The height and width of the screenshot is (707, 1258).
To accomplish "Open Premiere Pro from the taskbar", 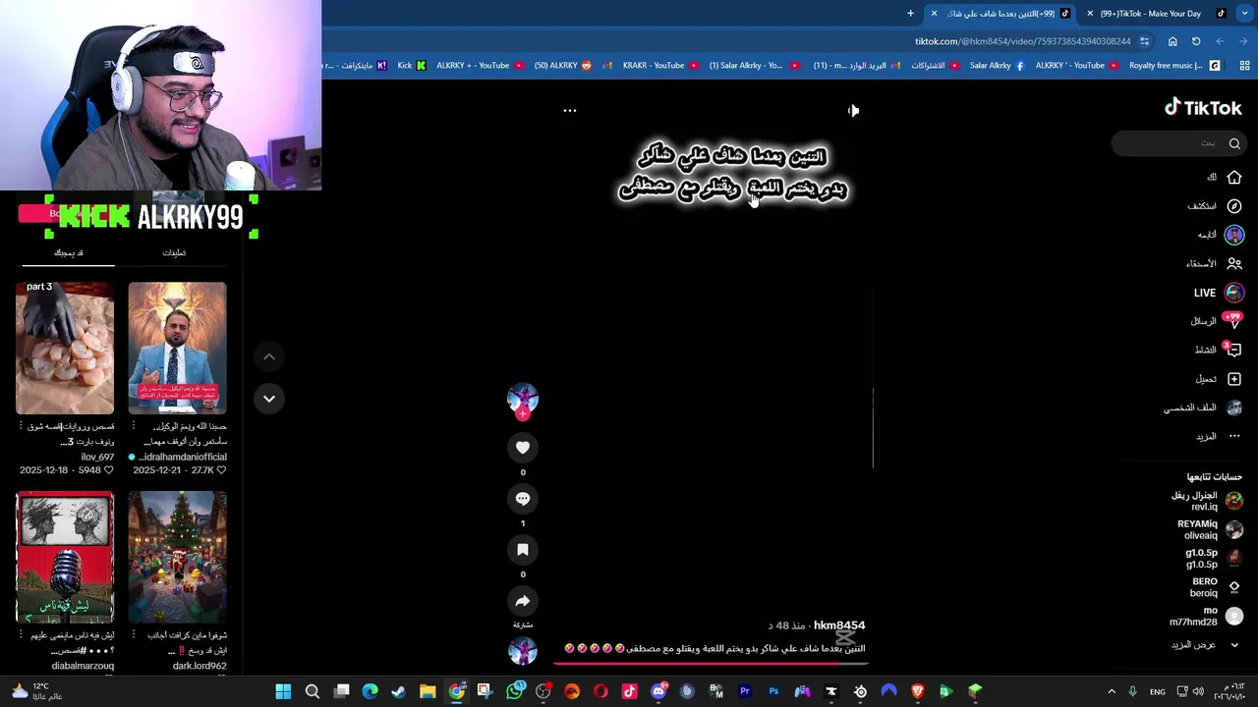I will 745,691.
